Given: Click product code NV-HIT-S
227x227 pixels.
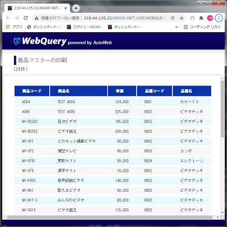Looking at the screenshot, I should [x=30, y=200].
